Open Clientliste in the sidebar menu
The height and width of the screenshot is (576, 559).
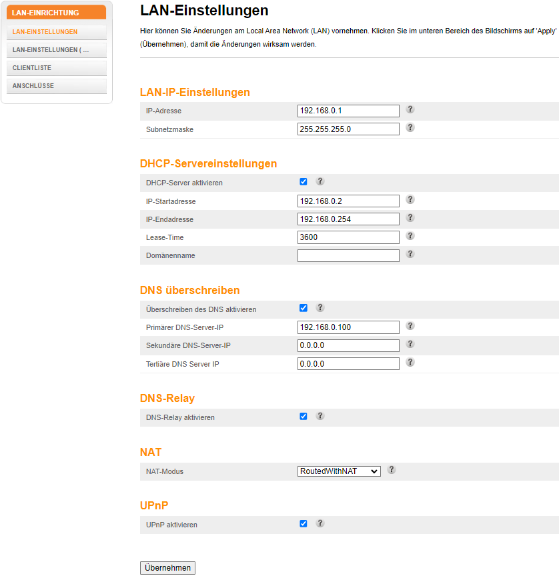[57, 68]
